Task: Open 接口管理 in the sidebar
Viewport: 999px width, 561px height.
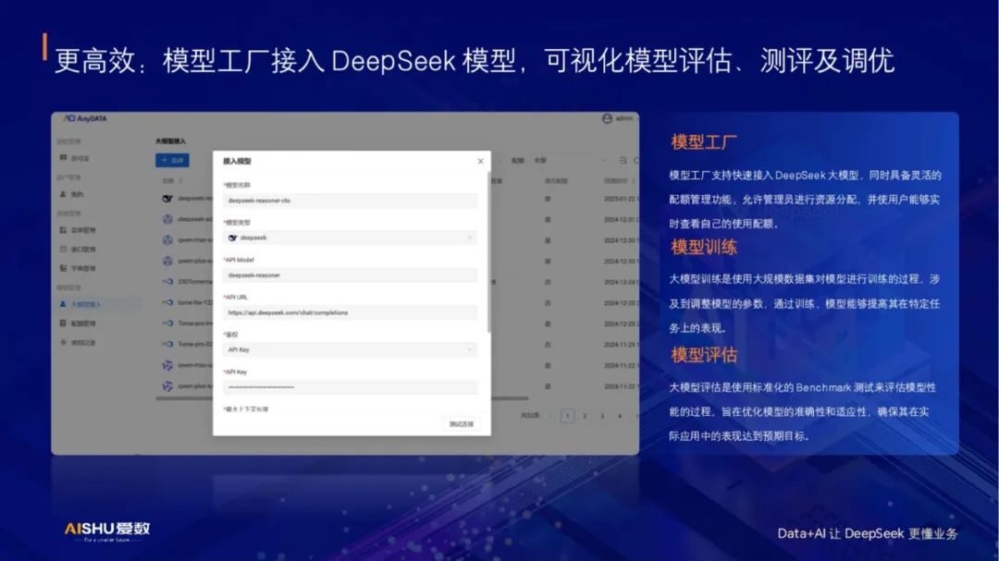Action: [83, 249]
